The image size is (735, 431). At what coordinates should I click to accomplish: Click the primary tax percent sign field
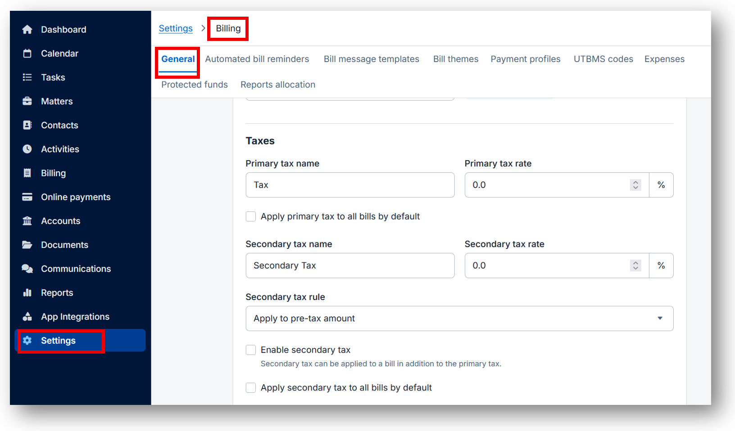point(661,185)
